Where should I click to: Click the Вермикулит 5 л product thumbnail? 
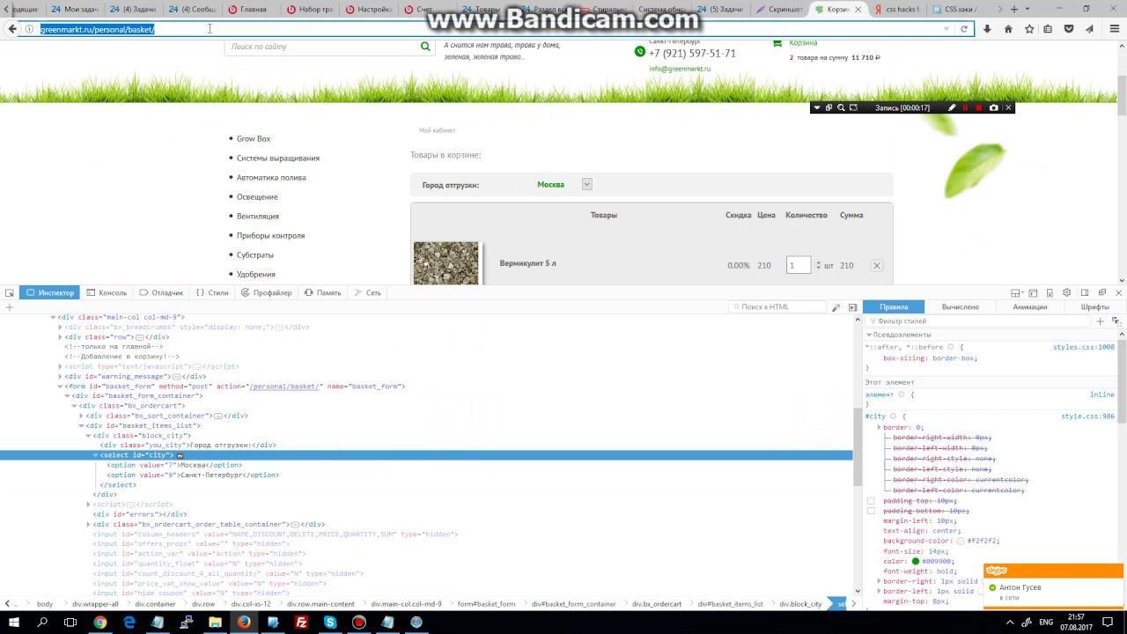coord(446,262)
